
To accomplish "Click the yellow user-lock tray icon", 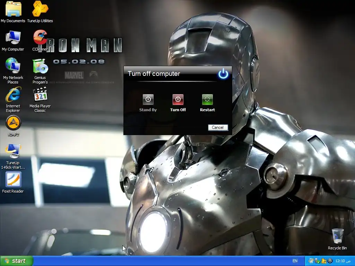I will point(324,261).
